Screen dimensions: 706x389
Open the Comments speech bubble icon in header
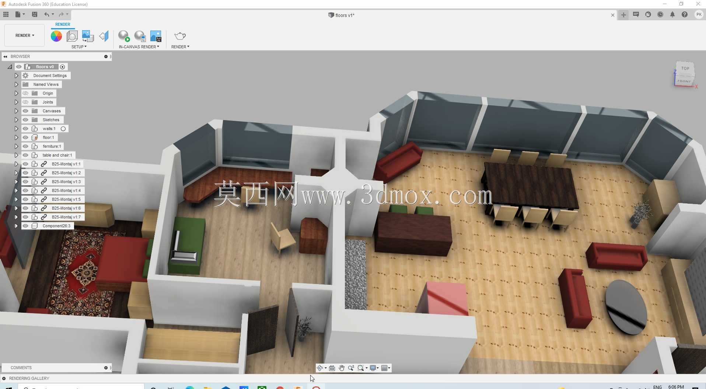[x=636, y=15]
